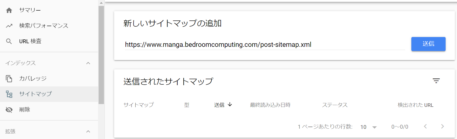Go to previous page of sitemaps

coord(425,126)
